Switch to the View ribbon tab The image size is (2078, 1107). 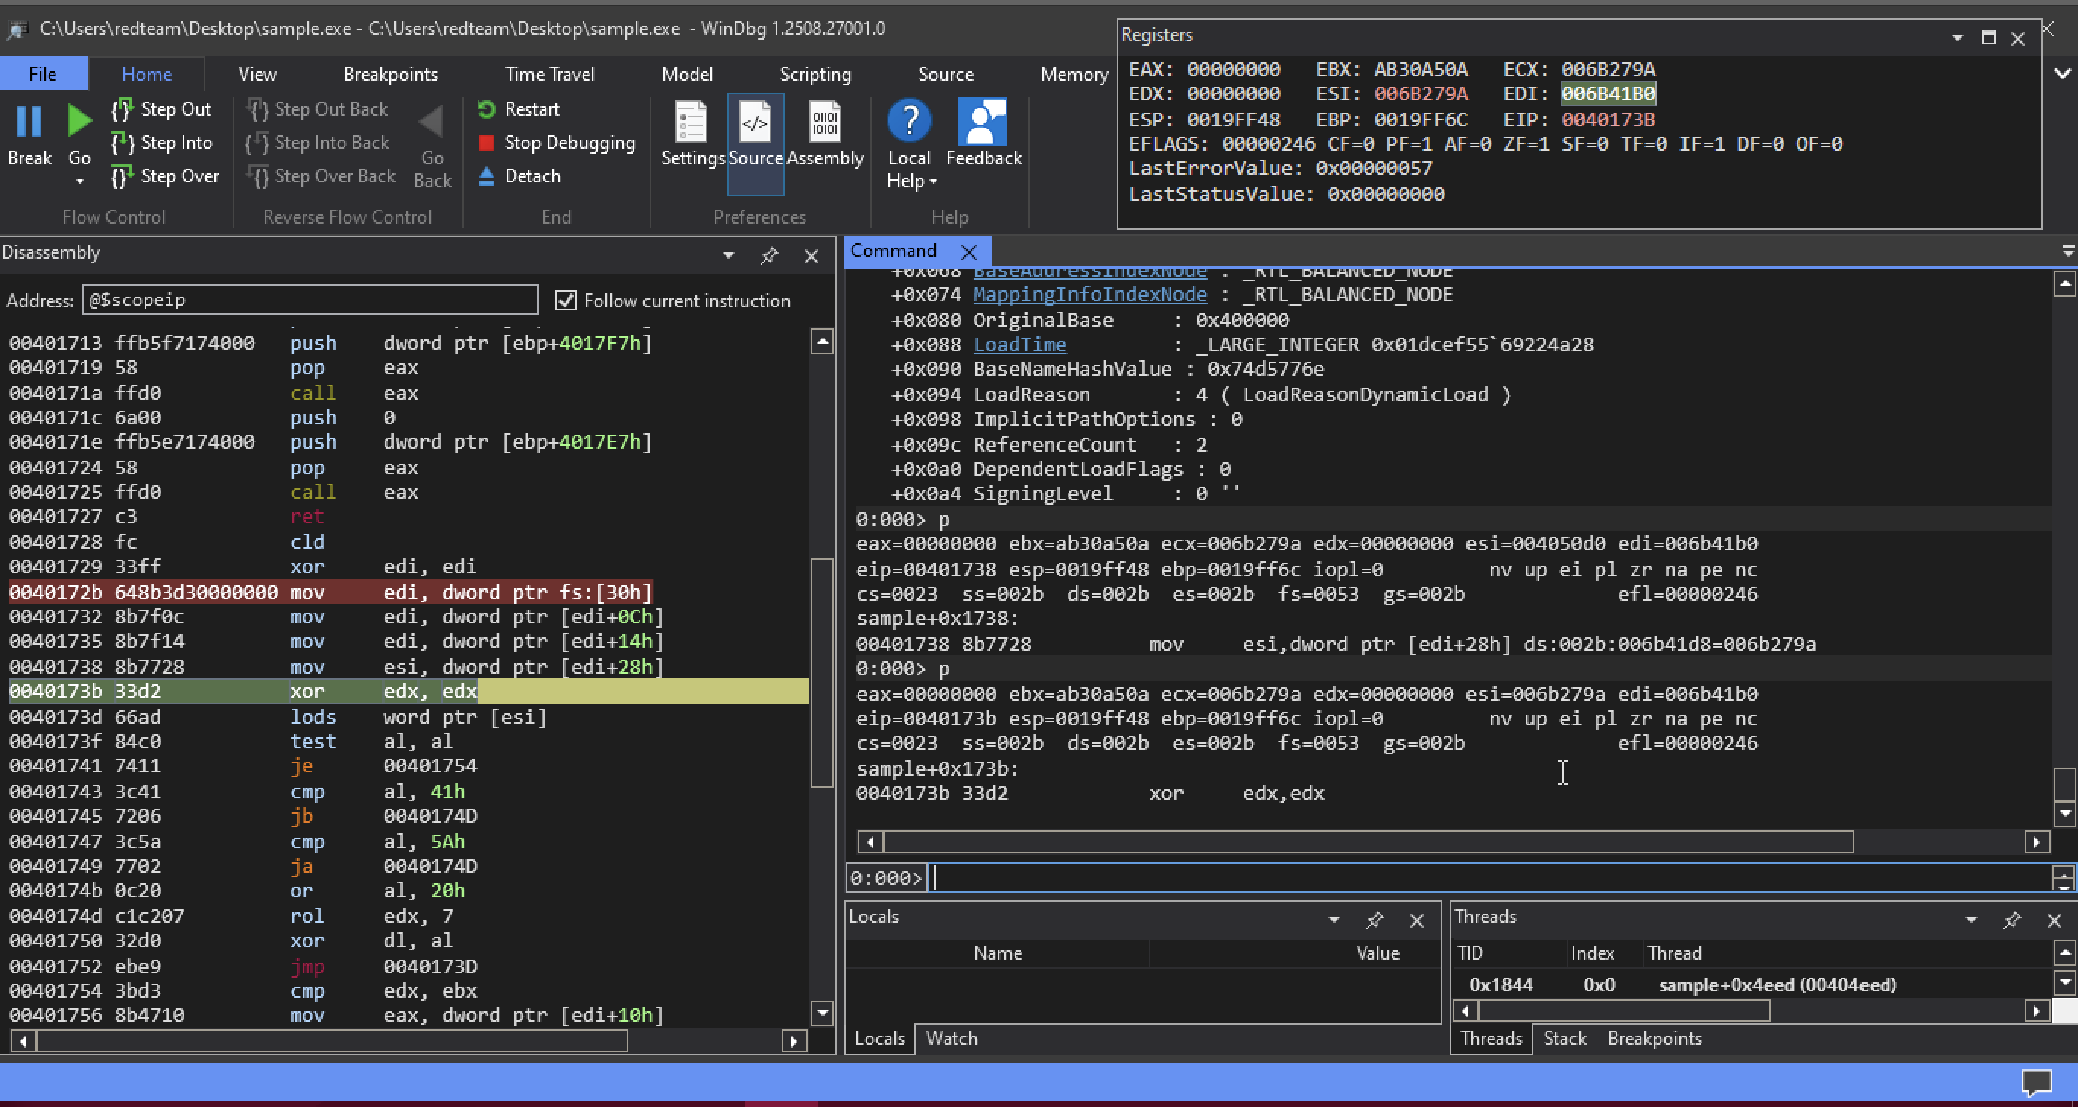[257, 75]
